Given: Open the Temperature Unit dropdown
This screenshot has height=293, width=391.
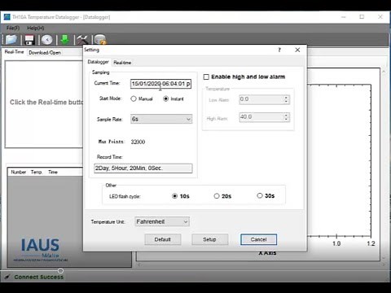Looking at the screenshot, I should (162, 221).
